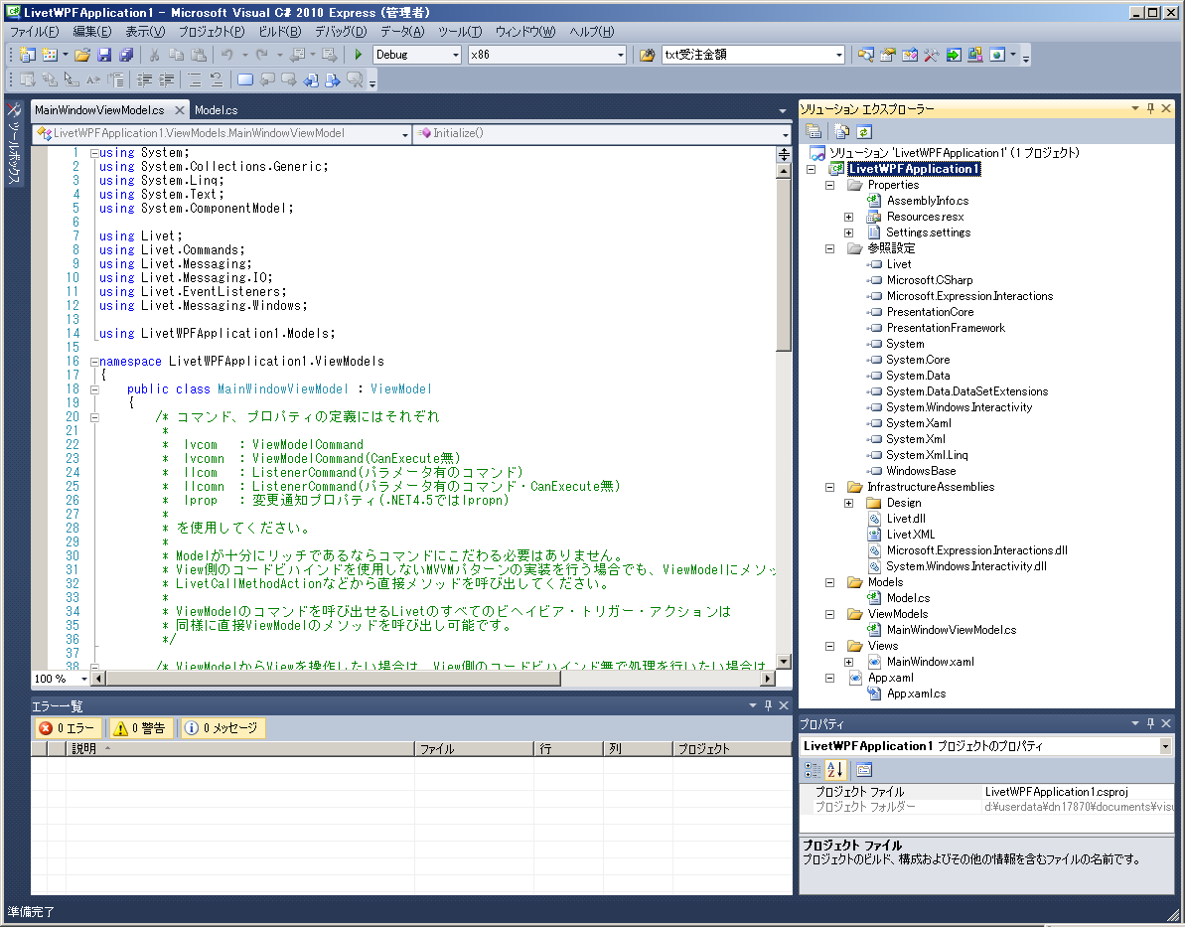Uncomment selected lines icon
Image resolution: width=1185 pixels, height=927 pixels.
[217, 79]
